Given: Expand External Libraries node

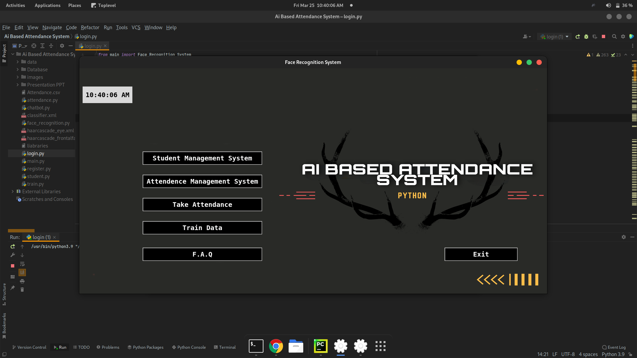Looking at the screenshot, I should [x=13, y=192].
